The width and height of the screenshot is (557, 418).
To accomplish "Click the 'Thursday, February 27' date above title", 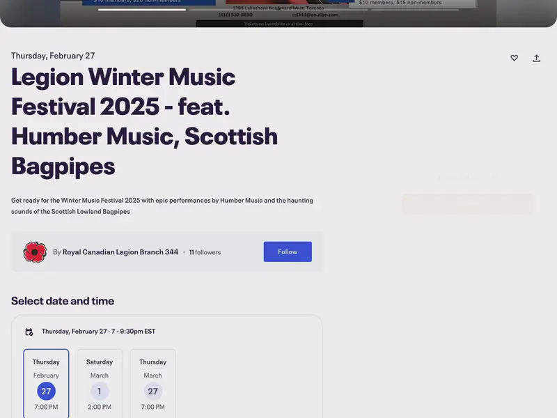I will pos(53,56).
